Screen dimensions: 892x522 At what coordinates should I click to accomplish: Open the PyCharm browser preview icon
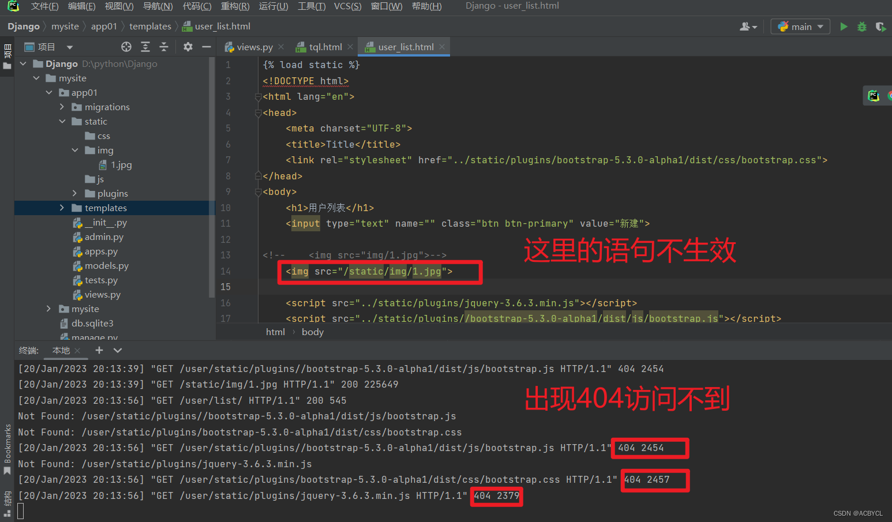pyautogui.click(x=874, y=96)
